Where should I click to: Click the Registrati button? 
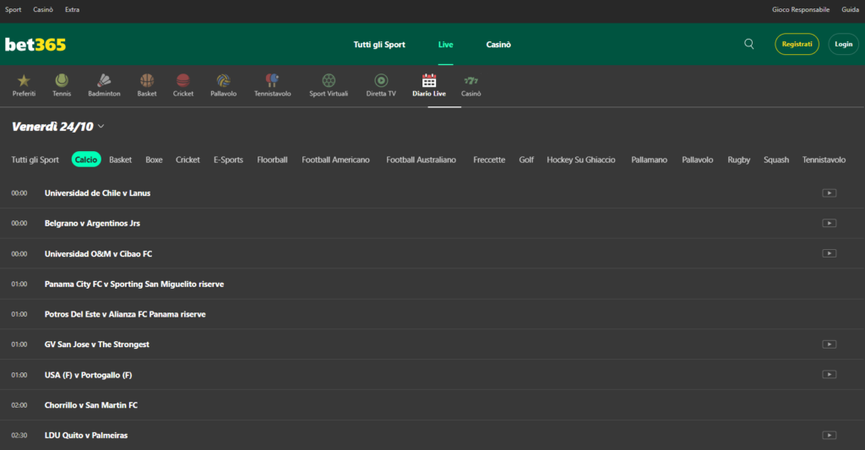(x=797, y=44)
